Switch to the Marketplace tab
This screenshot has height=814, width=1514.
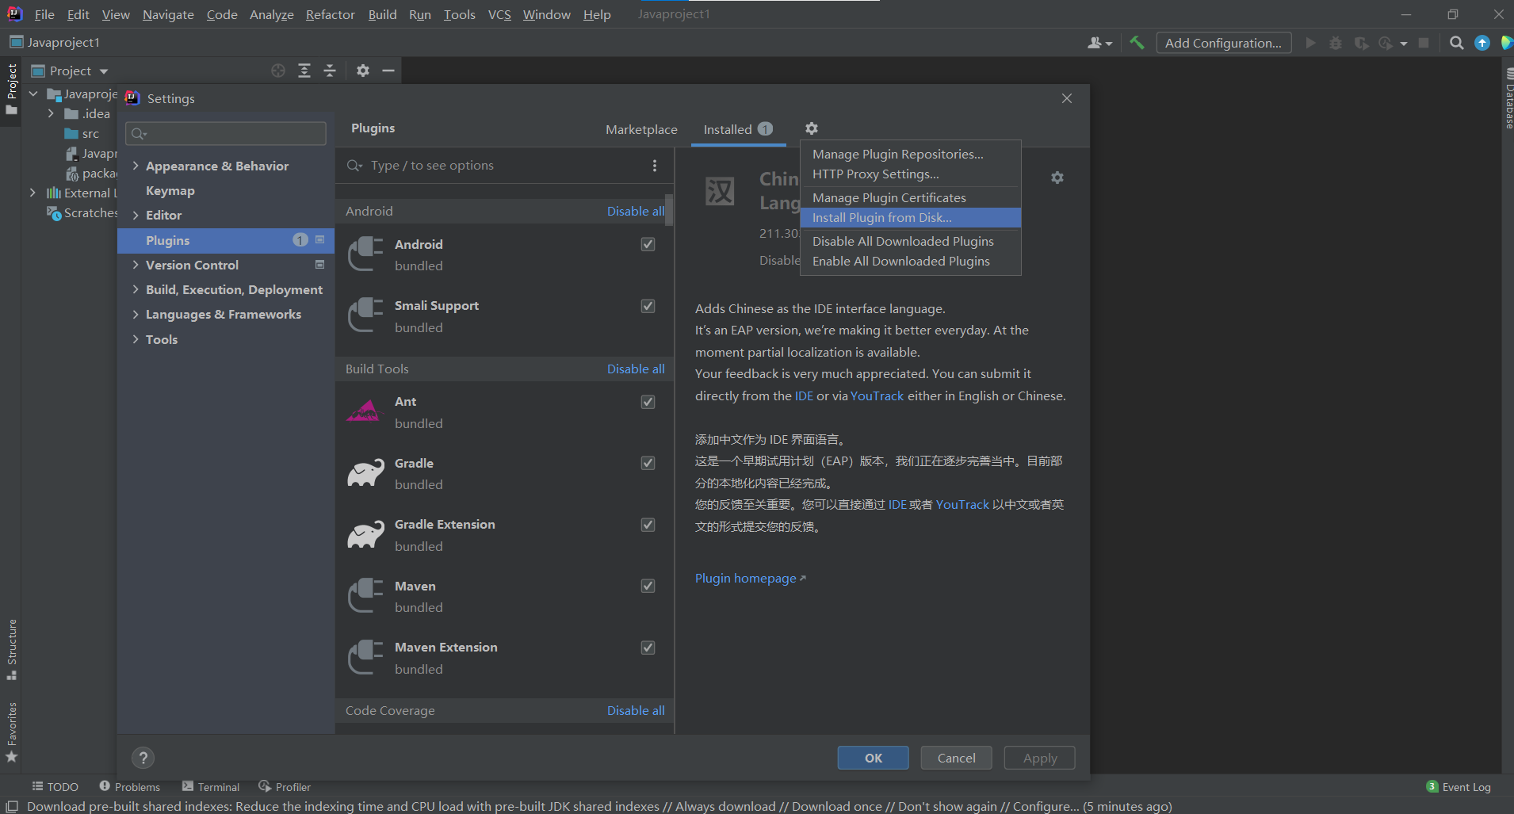pyautogui.click(x=641, y=129)
